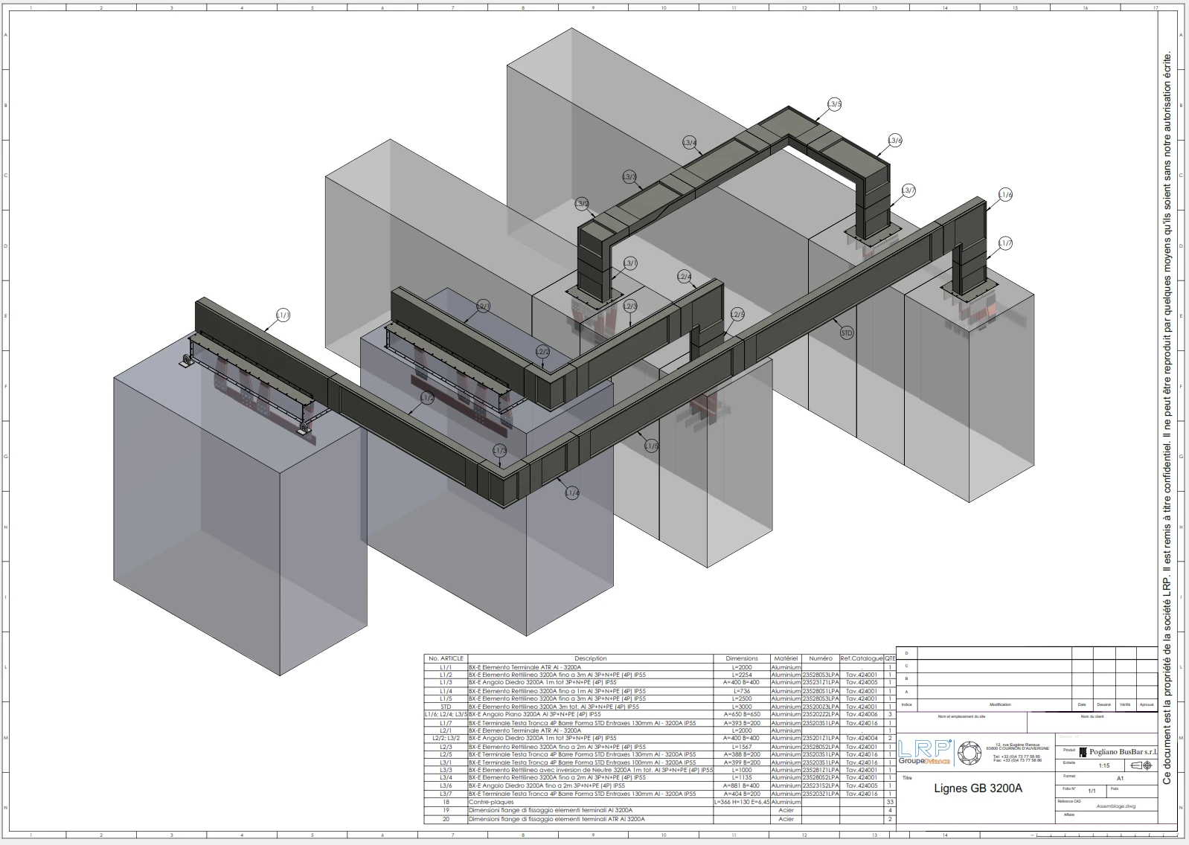This screenshot has width=1189, height=845.
Task: Click the Pogliano BusBar logo
Action: tap(1118, 752)
